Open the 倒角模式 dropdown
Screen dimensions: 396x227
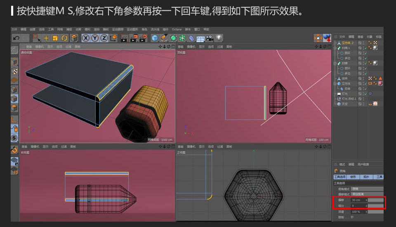tap(367, 189)
